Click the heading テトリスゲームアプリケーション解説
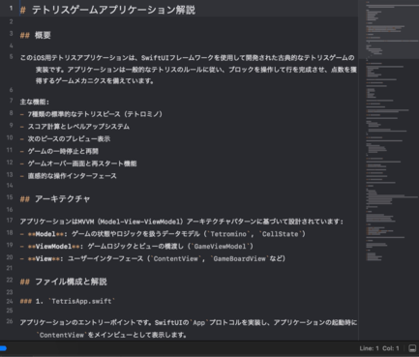419x357 pixels. point(113,10)
